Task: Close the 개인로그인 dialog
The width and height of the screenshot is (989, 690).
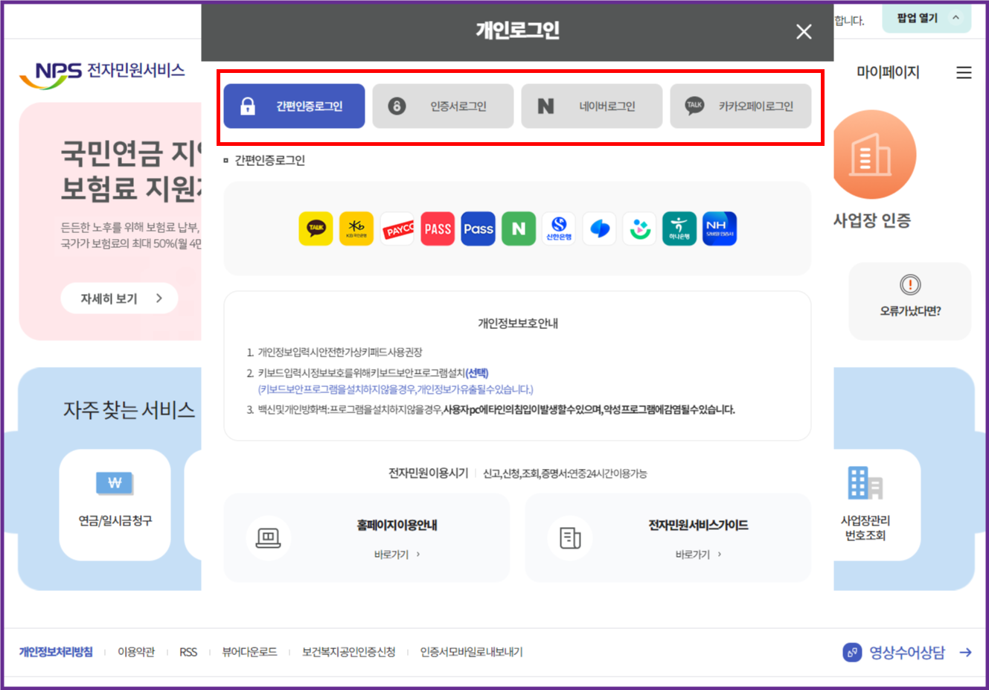Action: click(804, 31)
